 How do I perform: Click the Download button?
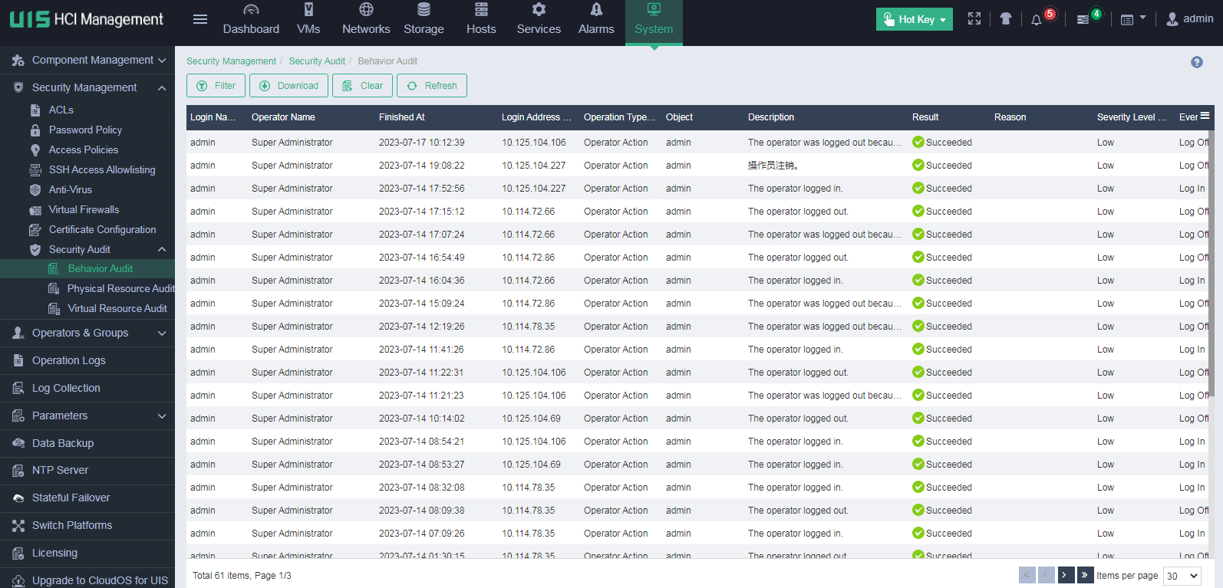(288, 86)
